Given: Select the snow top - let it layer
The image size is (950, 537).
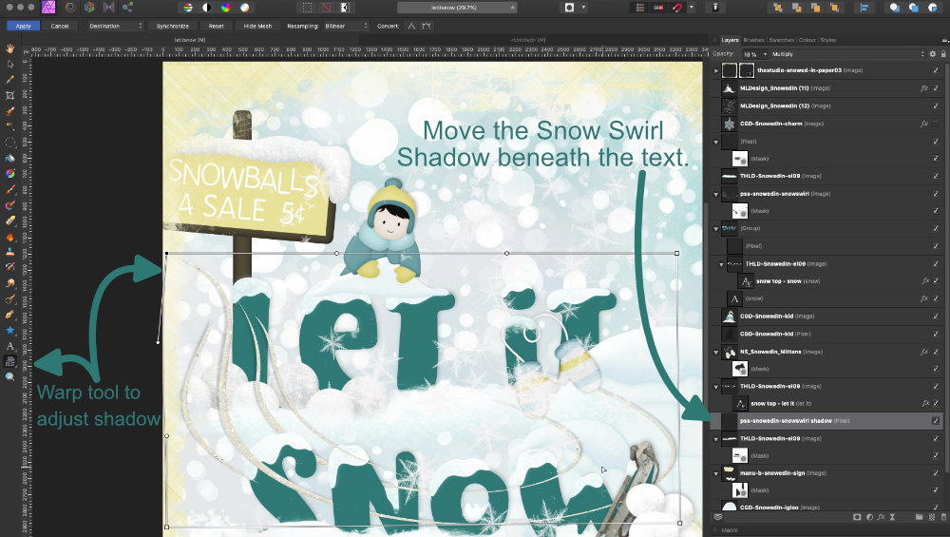Looking at the screenshot, I should click(828, 403).
